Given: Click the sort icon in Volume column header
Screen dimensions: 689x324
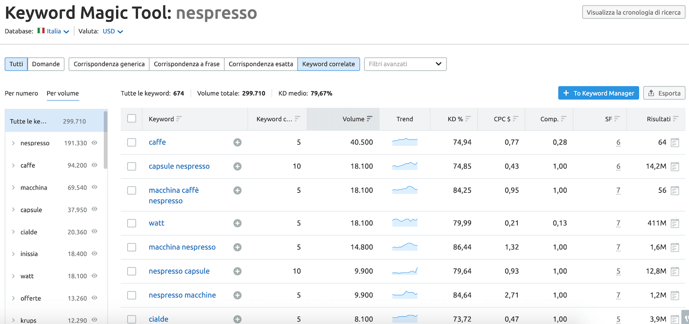Looking at the screenshot, I should (x=370, y=119).
